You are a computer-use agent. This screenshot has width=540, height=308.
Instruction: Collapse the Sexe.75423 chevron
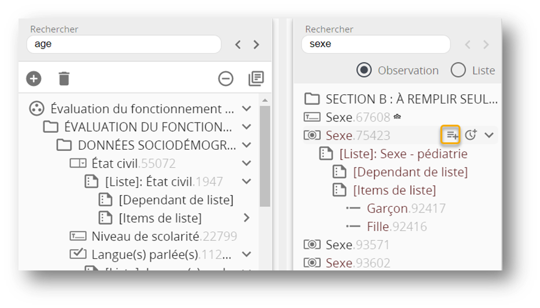tap(489, 135)
